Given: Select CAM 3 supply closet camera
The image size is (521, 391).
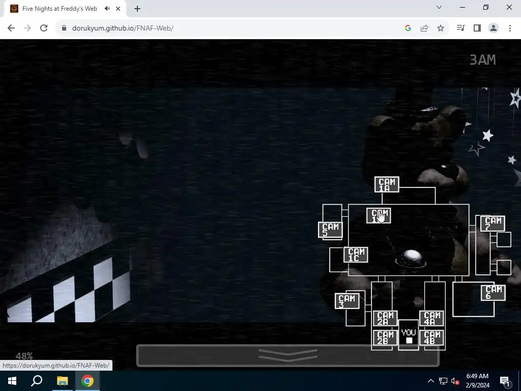Looking at the screenshot, I should pyautogui.click(x=347, y=301).
